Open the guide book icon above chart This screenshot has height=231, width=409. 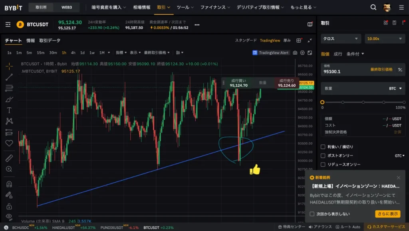point(310,24)
